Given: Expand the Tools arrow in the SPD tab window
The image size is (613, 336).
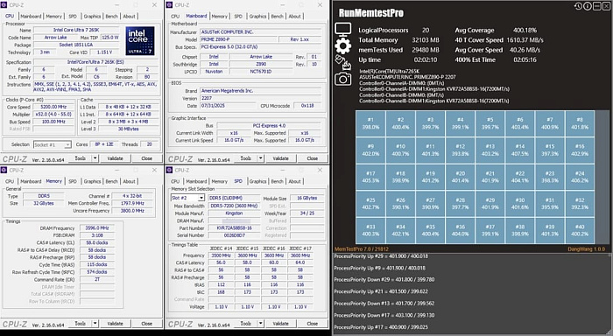Looking at the screenshot, I should [x=260, y=324].
